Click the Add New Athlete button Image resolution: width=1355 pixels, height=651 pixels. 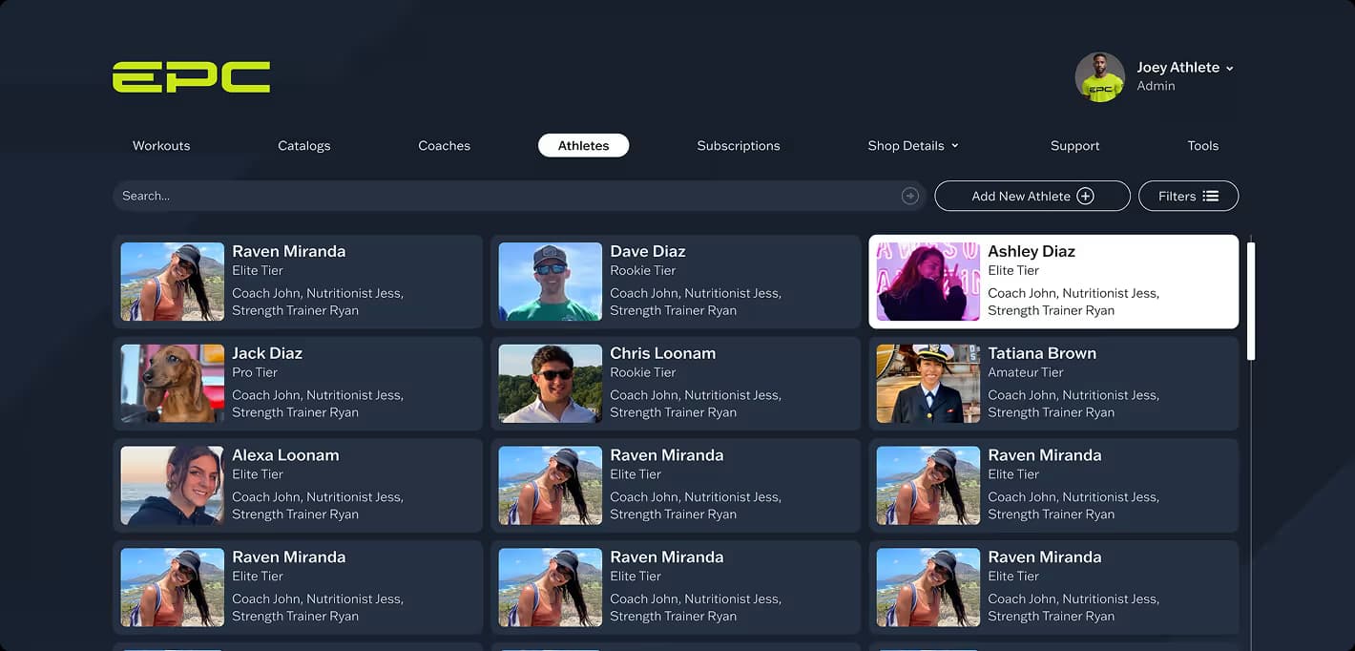pos(1032,196)
